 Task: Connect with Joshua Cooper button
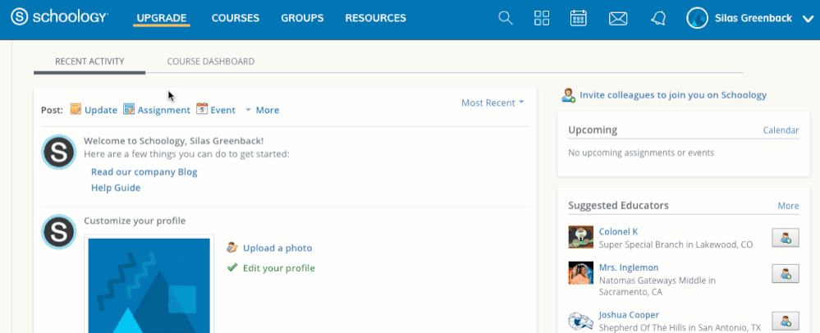click(785, 321)
